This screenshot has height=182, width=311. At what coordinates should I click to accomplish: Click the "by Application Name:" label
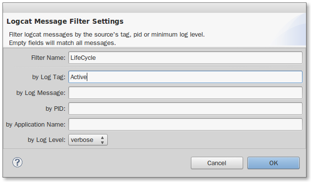pos(36,125)
